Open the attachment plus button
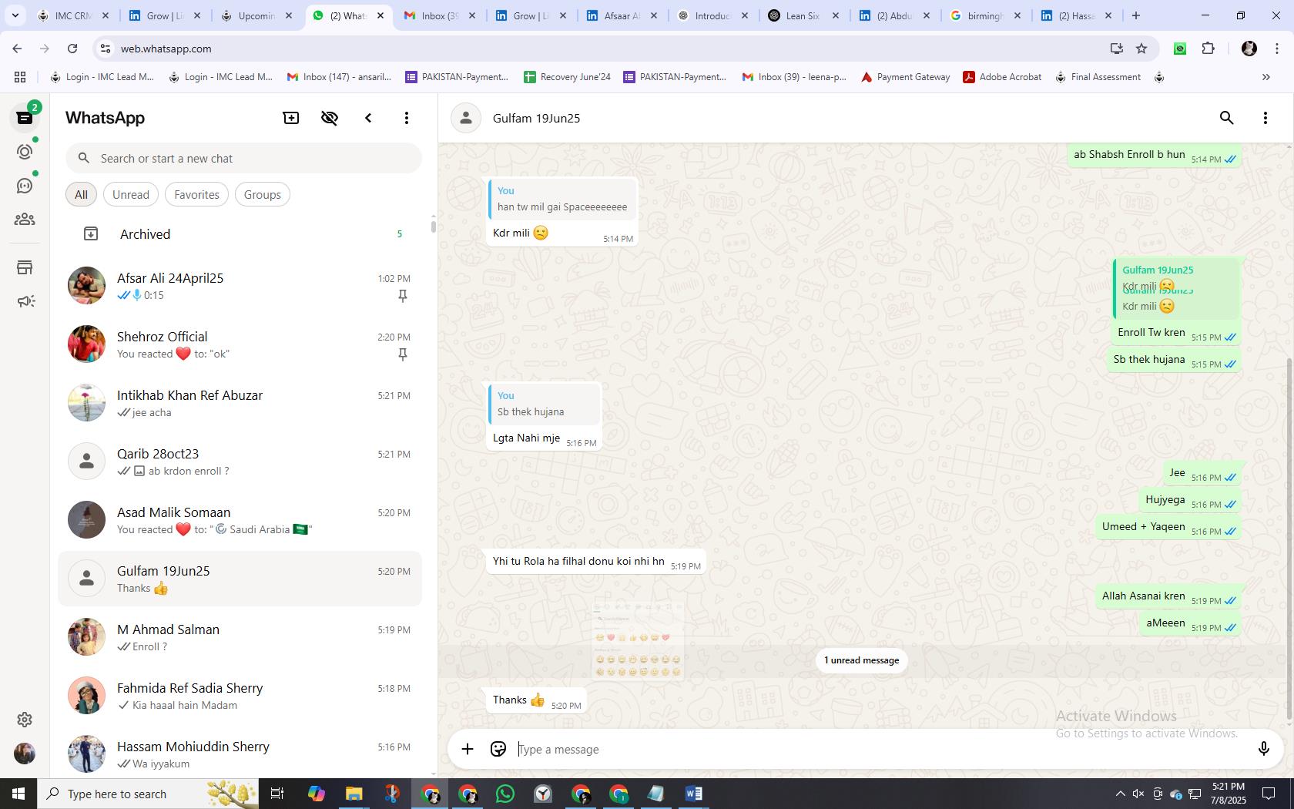This screenshot has width=1294, height=809. (468, 749)
